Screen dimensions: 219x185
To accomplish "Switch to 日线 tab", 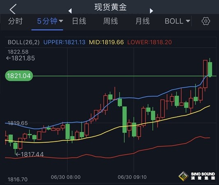I will tap(79, 21).
